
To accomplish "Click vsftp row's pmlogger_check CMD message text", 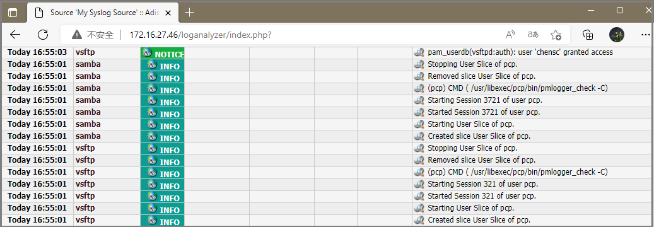I will [518, 172].
